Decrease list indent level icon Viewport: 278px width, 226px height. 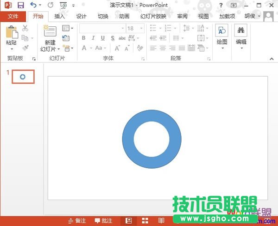153,38
